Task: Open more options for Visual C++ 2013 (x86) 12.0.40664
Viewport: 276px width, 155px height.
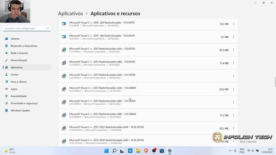Action: point(233,115)
